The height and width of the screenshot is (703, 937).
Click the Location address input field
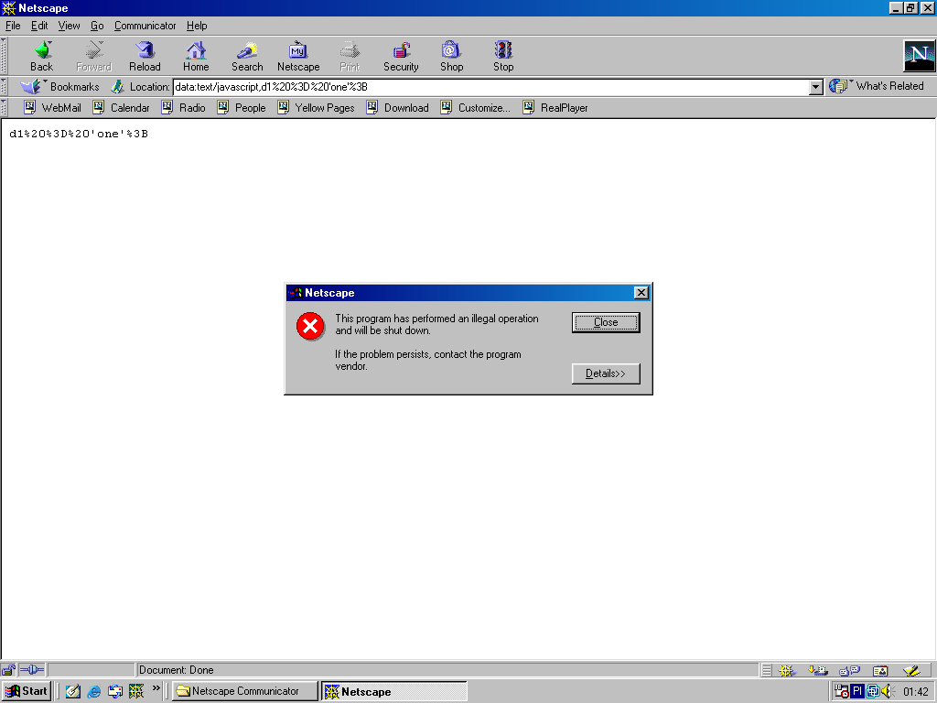click(490, 87)
